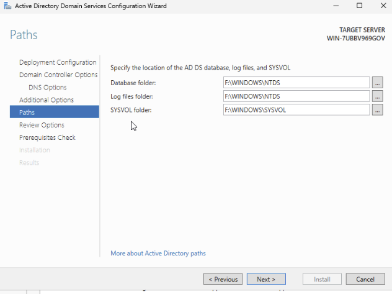Image resolution: width=392 pixels, height=294 pixels.
Task: Go to Deployment Configuration step
Action: (x=58, y=62)
